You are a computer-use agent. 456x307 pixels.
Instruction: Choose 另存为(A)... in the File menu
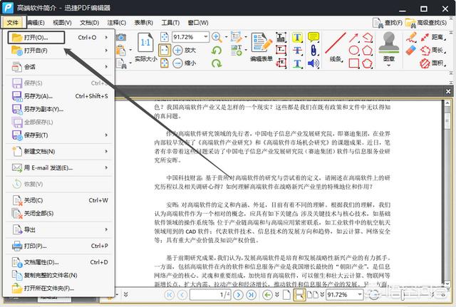(38, 95)
